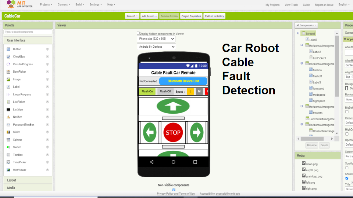The image size is (353, 198).
Task: Select ListPicker1 in the component tree
Action: pyautogui.click(x=319, y=58)
